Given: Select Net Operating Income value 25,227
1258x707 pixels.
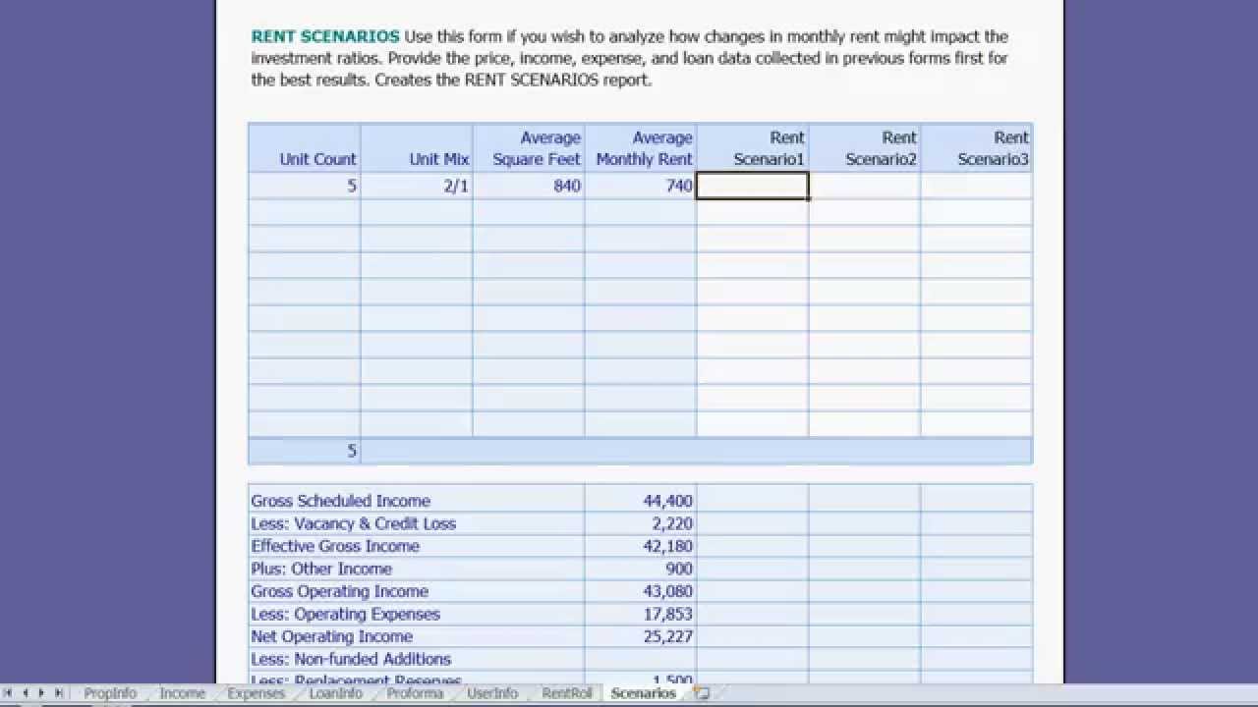Looking at the screenshot, I should click(641, 636).
